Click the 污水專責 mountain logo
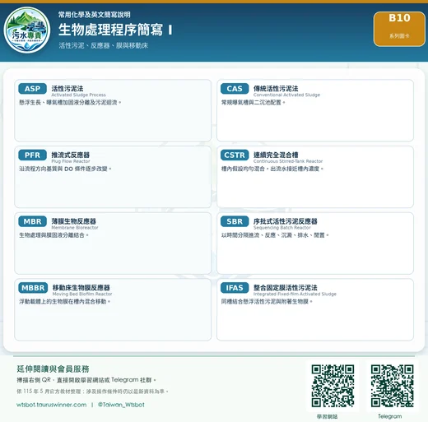The height and width of the screenshot is (422, 428). (x=27, y=30)
